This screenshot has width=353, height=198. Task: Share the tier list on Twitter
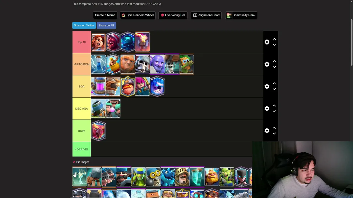(x=84, y=25)
